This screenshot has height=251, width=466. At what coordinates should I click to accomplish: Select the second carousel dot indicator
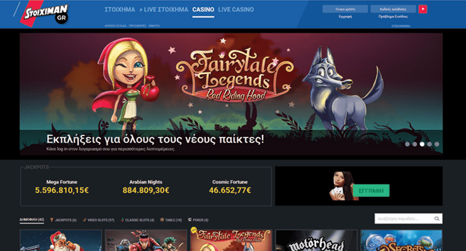[414, 144]
